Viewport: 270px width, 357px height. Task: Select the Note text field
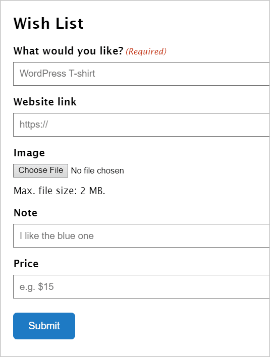141,235
